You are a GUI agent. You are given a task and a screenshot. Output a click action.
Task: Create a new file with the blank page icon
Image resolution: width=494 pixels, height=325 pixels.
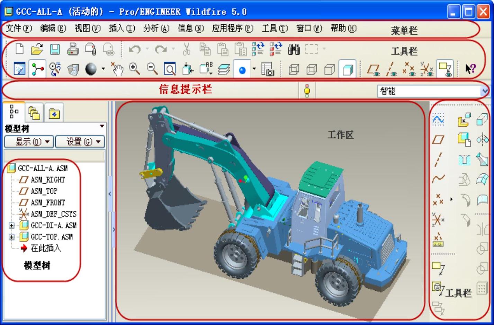coord(20,49)
